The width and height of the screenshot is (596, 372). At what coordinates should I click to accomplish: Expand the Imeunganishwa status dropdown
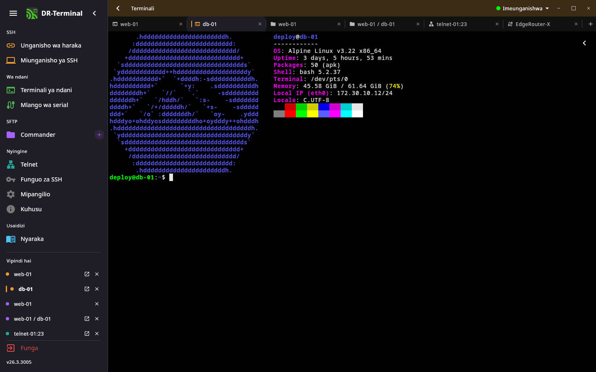point(522,8)
